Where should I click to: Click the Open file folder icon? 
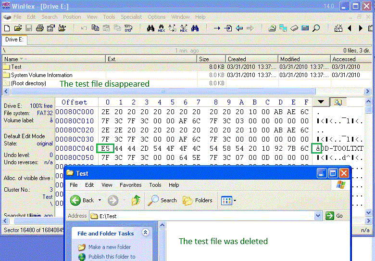[x=18, y=28]
